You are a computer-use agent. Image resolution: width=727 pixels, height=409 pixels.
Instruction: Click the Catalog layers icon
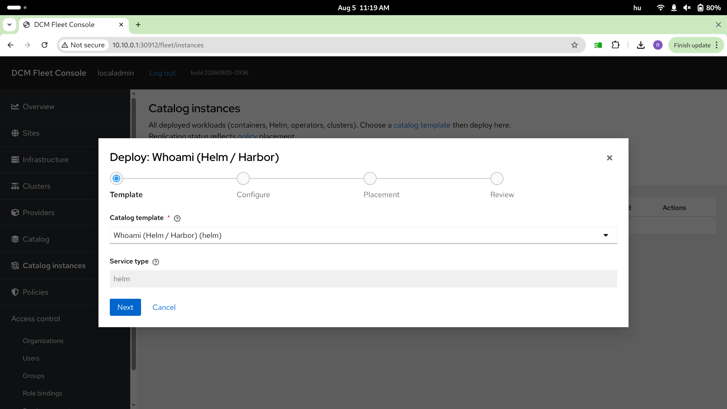pos(15,239)
